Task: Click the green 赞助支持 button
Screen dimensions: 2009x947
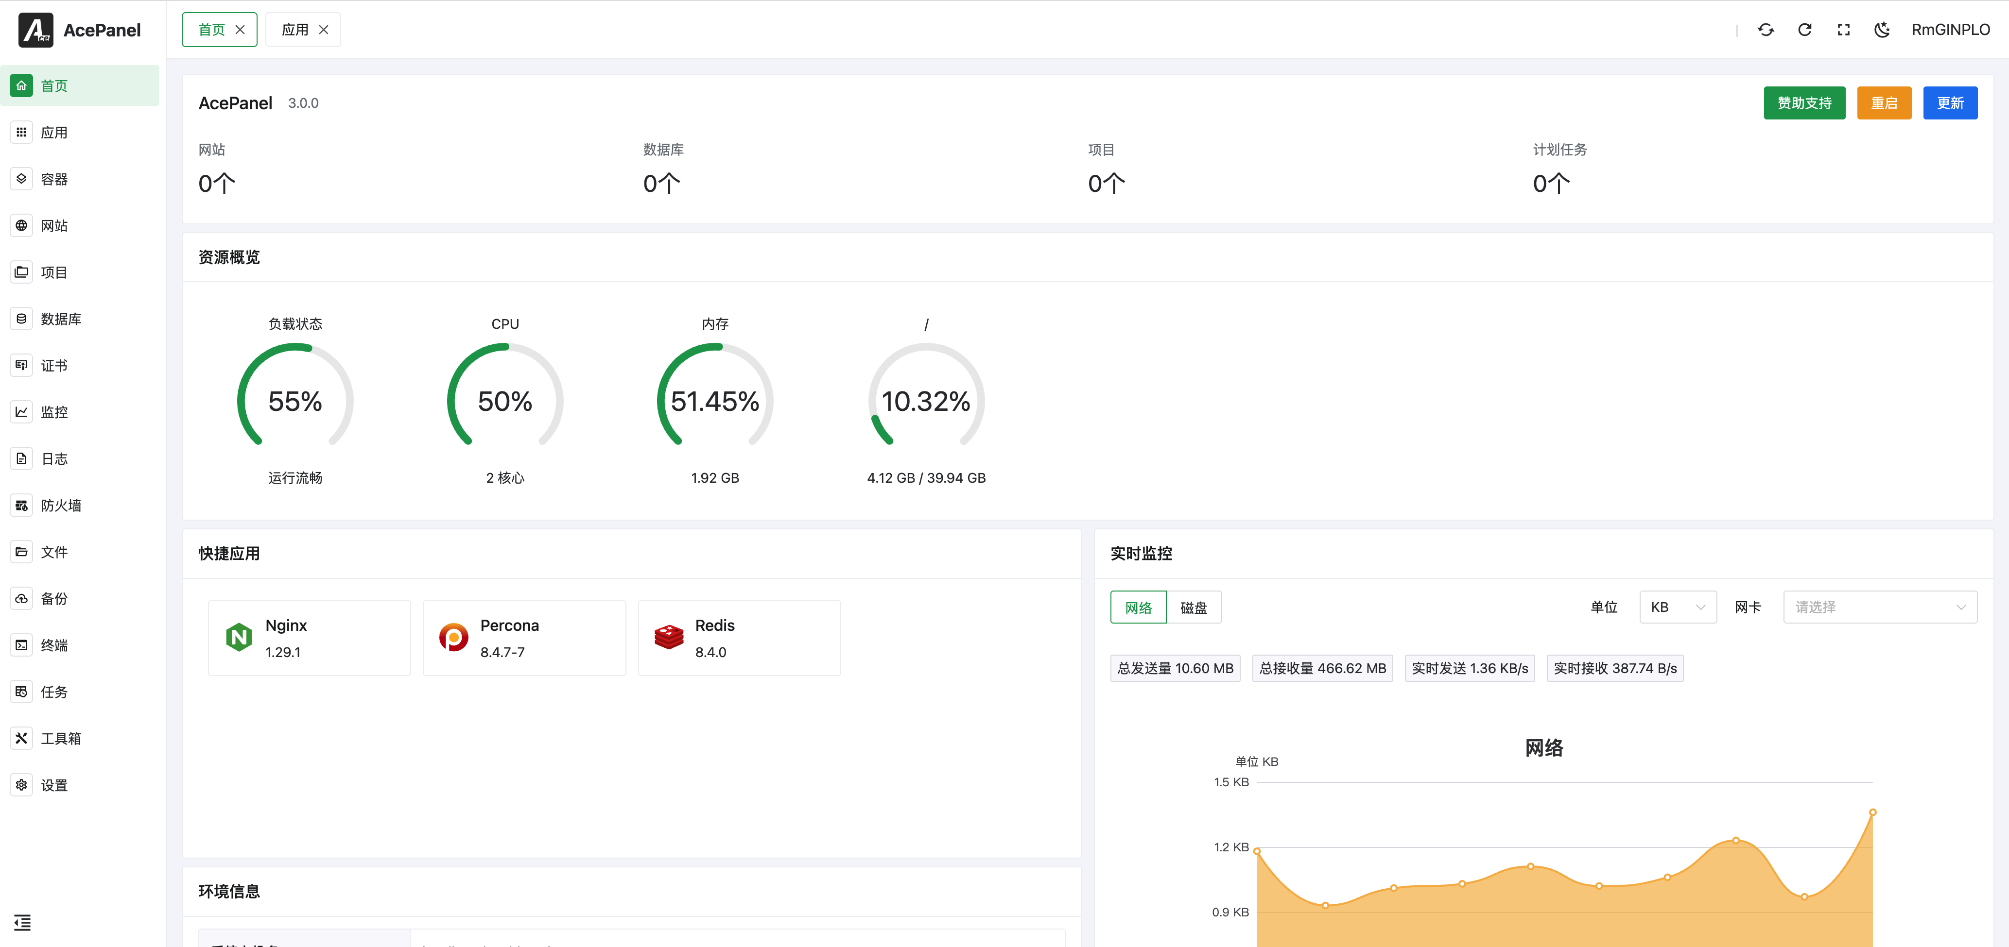Action: [x=1804, y=103]
